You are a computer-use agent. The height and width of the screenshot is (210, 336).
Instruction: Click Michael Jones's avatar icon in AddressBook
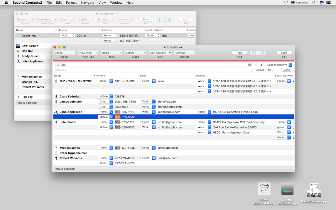pyautogui.click(x=56, y=148)
